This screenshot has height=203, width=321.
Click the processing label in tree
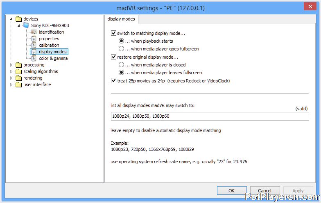(x=34, y=65)
